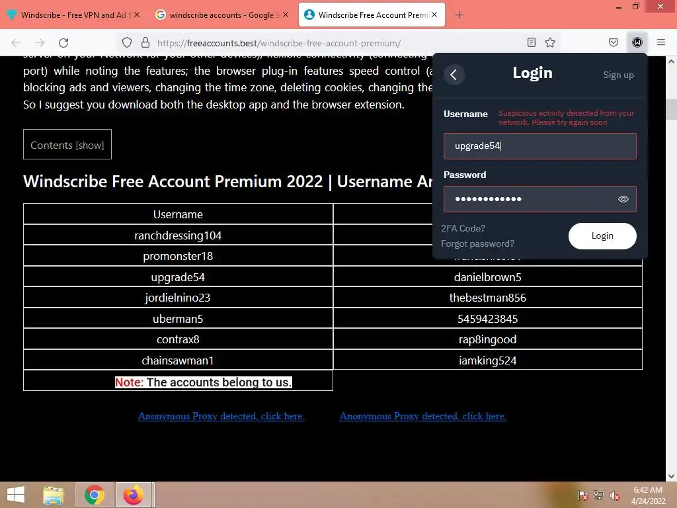The width and height of the screenshot is (677, 508).
Task: Select password cell danielbrown5
Action: (488, 277)
